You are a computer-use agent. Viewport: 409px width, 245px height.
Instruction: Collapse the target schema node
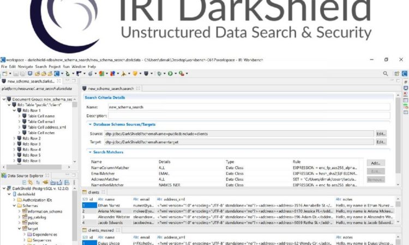click(x=19, y=229)
